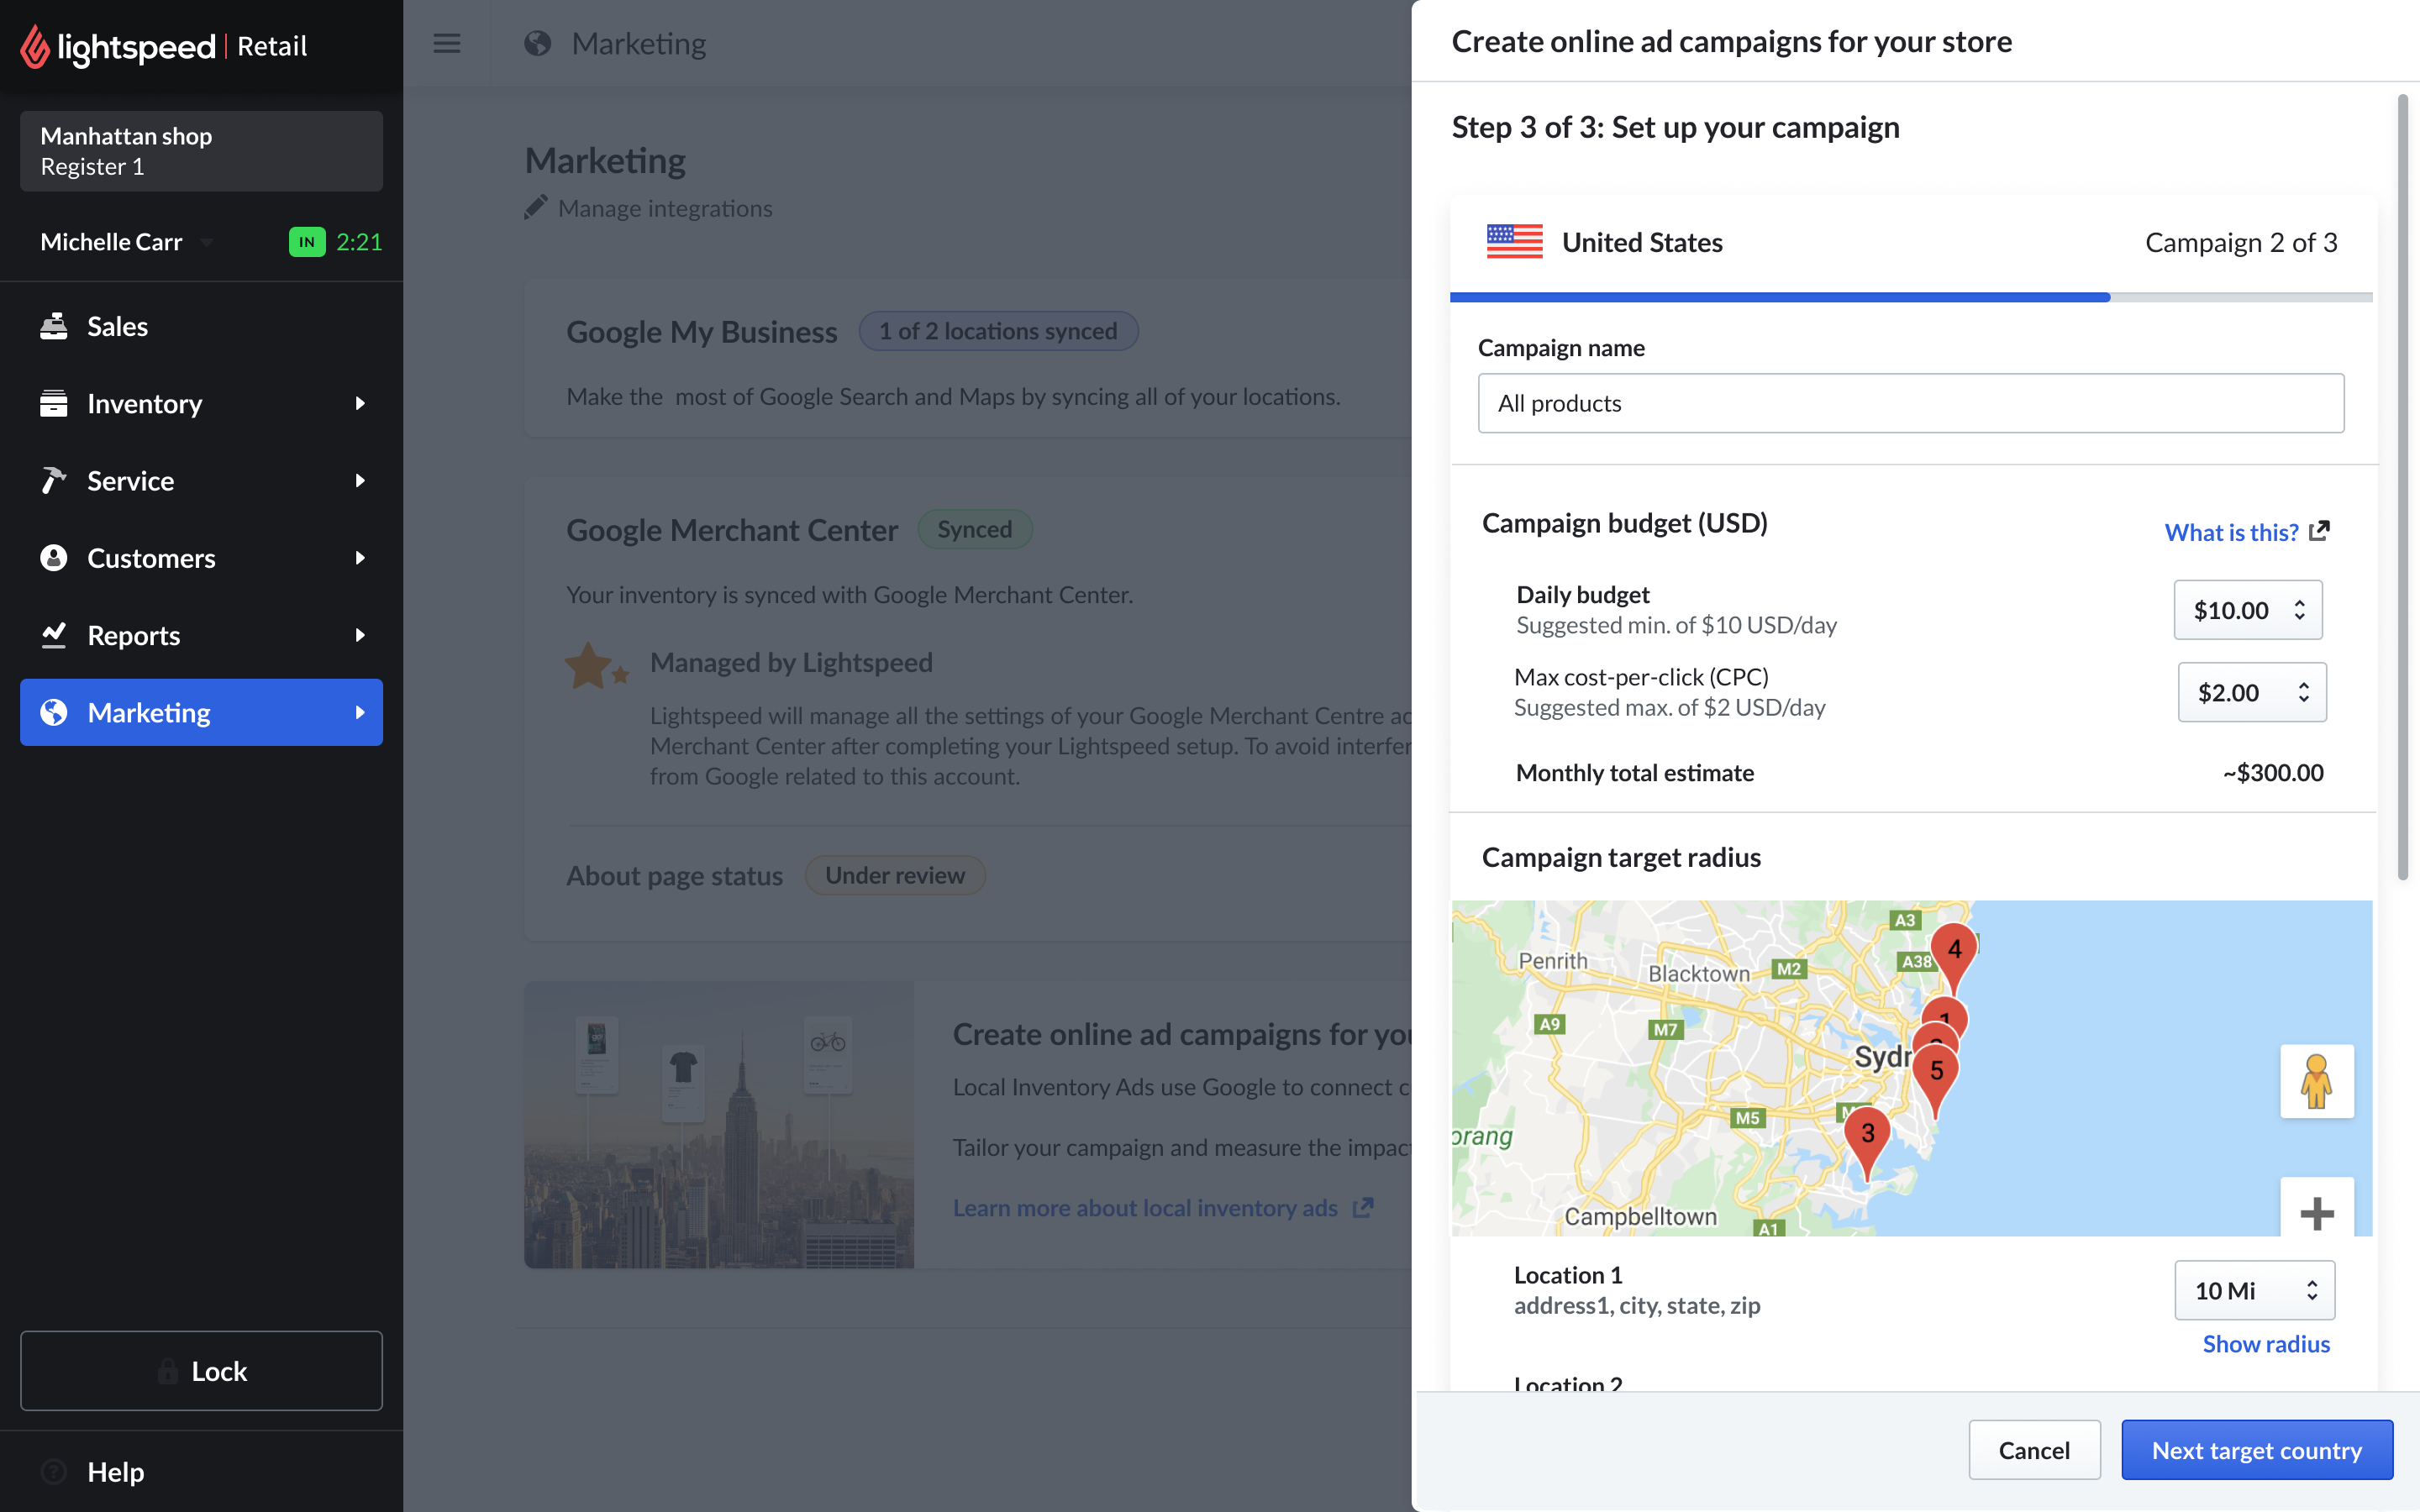Open the Michelle Carr user dropdown

tap(207, 242)
